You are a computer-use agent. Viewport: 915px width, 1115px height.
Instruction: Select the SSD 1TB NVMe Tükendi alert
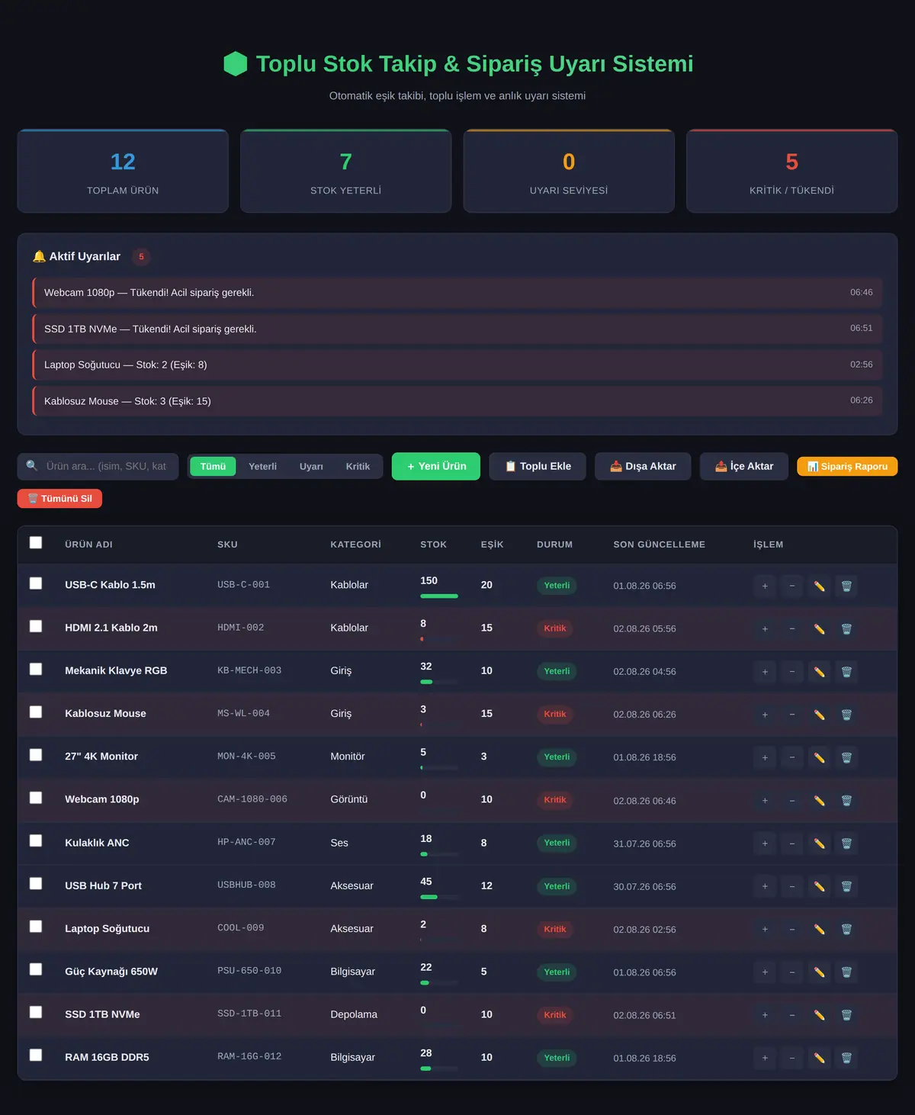(x=457, y=329)
